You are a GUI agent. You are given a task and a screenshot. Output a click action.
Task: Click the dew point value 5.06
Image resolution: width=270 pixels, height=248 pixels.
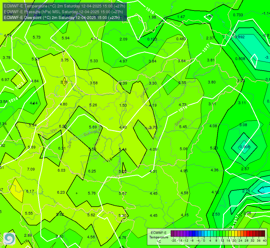pyautogui.click(x=183, y=149)
